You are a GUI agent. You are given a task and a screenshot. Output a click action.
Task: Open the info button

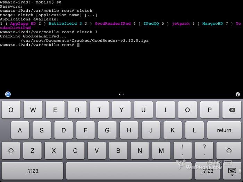pos(237,94)
